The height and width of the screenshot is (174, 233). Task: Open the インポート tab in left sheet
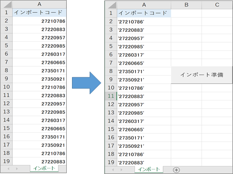point(44,168)
